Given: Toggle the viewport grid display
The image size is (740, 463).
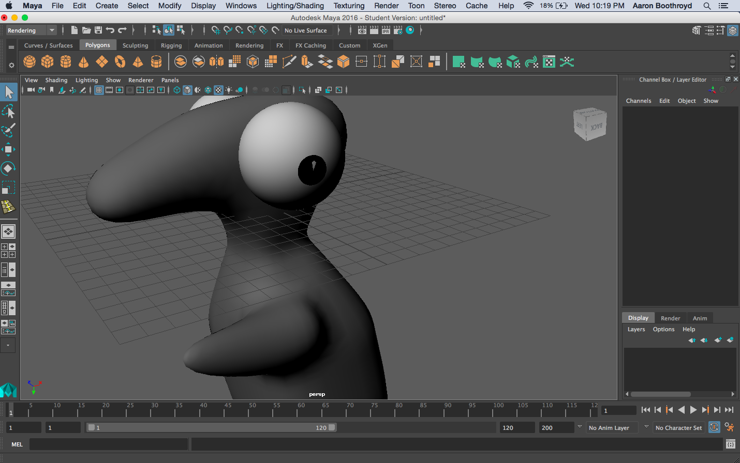Looking at the screenshot, I should point(98,90).
